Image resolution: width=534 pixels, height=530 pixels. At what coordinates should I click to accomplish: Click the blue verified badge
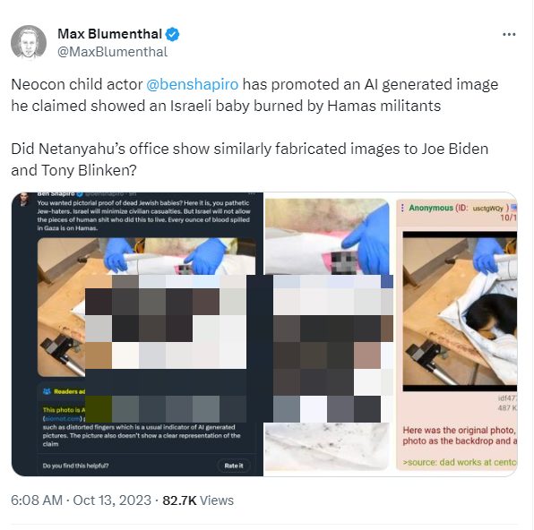172,34
